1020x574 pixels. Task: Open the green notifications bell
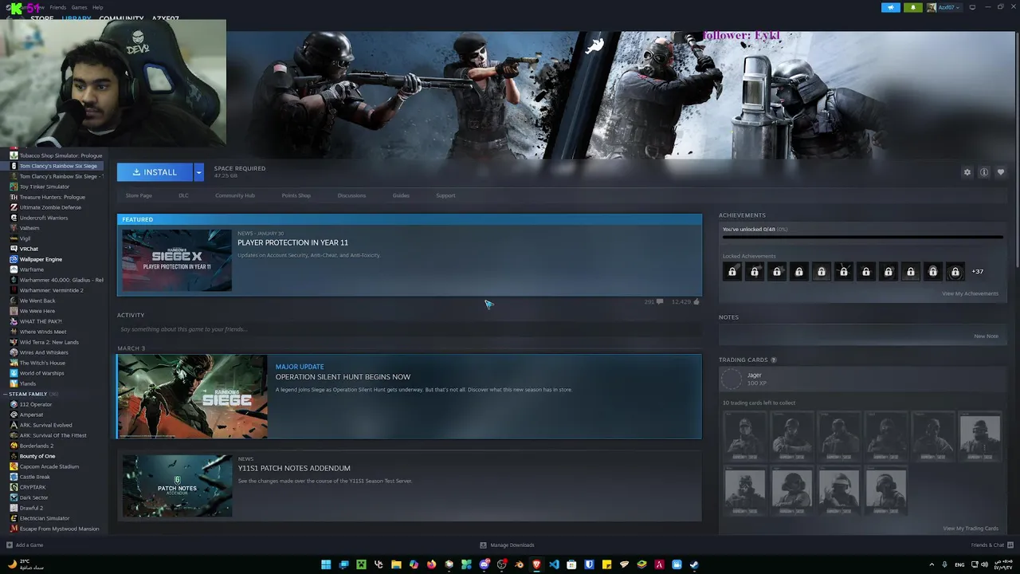[x=913, y=7]
